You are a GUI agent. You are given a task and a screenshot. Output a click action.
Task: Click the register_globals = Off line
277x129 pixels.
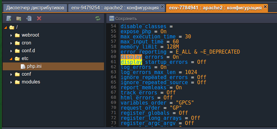pos(154,113)
